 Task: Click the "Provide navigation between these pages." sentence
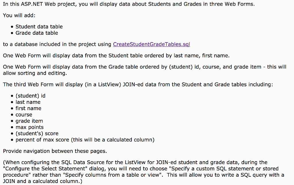[55, 151]
